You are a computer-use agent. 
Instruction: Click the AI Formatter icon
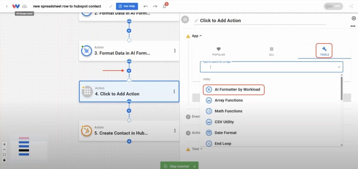[x=209, y=90]
